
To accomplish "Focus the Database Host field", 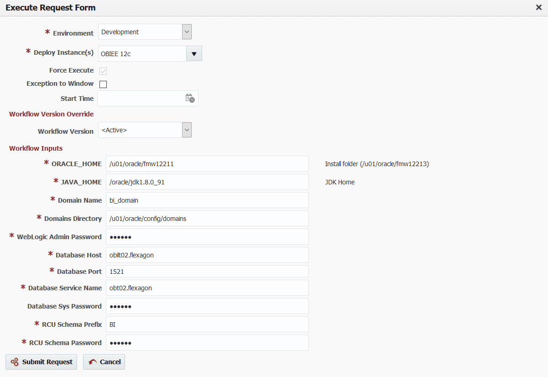I will click(207, 255).
